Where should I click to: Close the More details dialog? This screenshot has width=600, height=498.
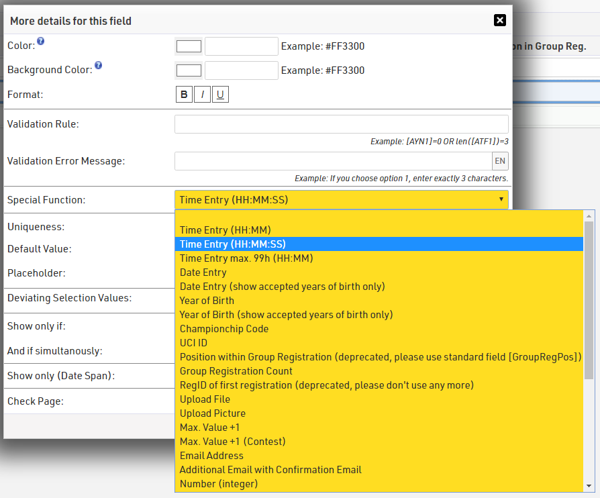[x=499, y=20]
